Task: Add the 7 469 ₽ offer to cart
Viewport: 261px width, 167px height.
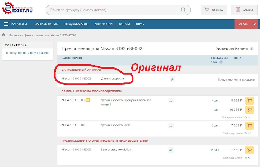Action: tap(249, 150)
